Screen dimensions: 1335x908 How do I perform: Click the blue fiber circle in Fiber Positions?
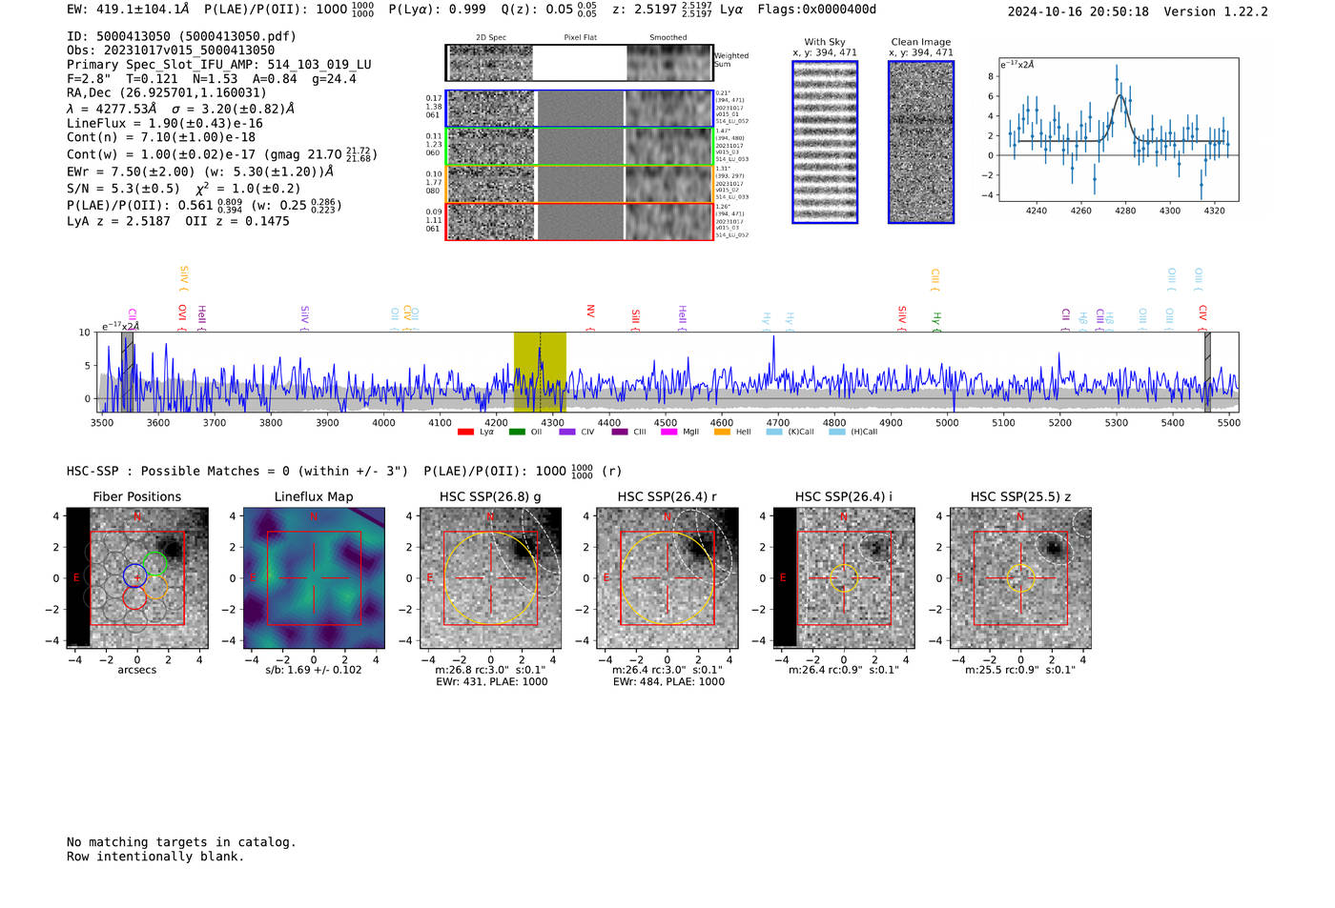(x=134, y=575)
